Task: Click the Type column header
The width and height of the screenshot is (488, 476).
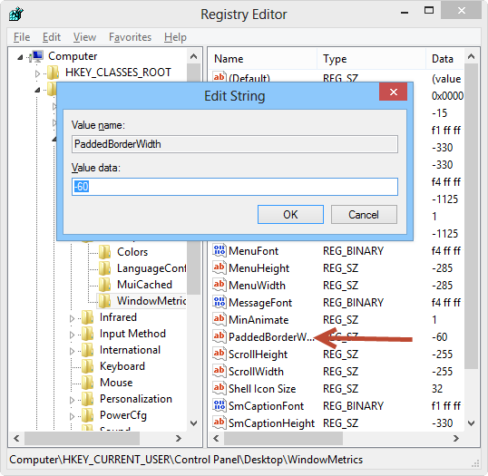Action: point(371,59)
